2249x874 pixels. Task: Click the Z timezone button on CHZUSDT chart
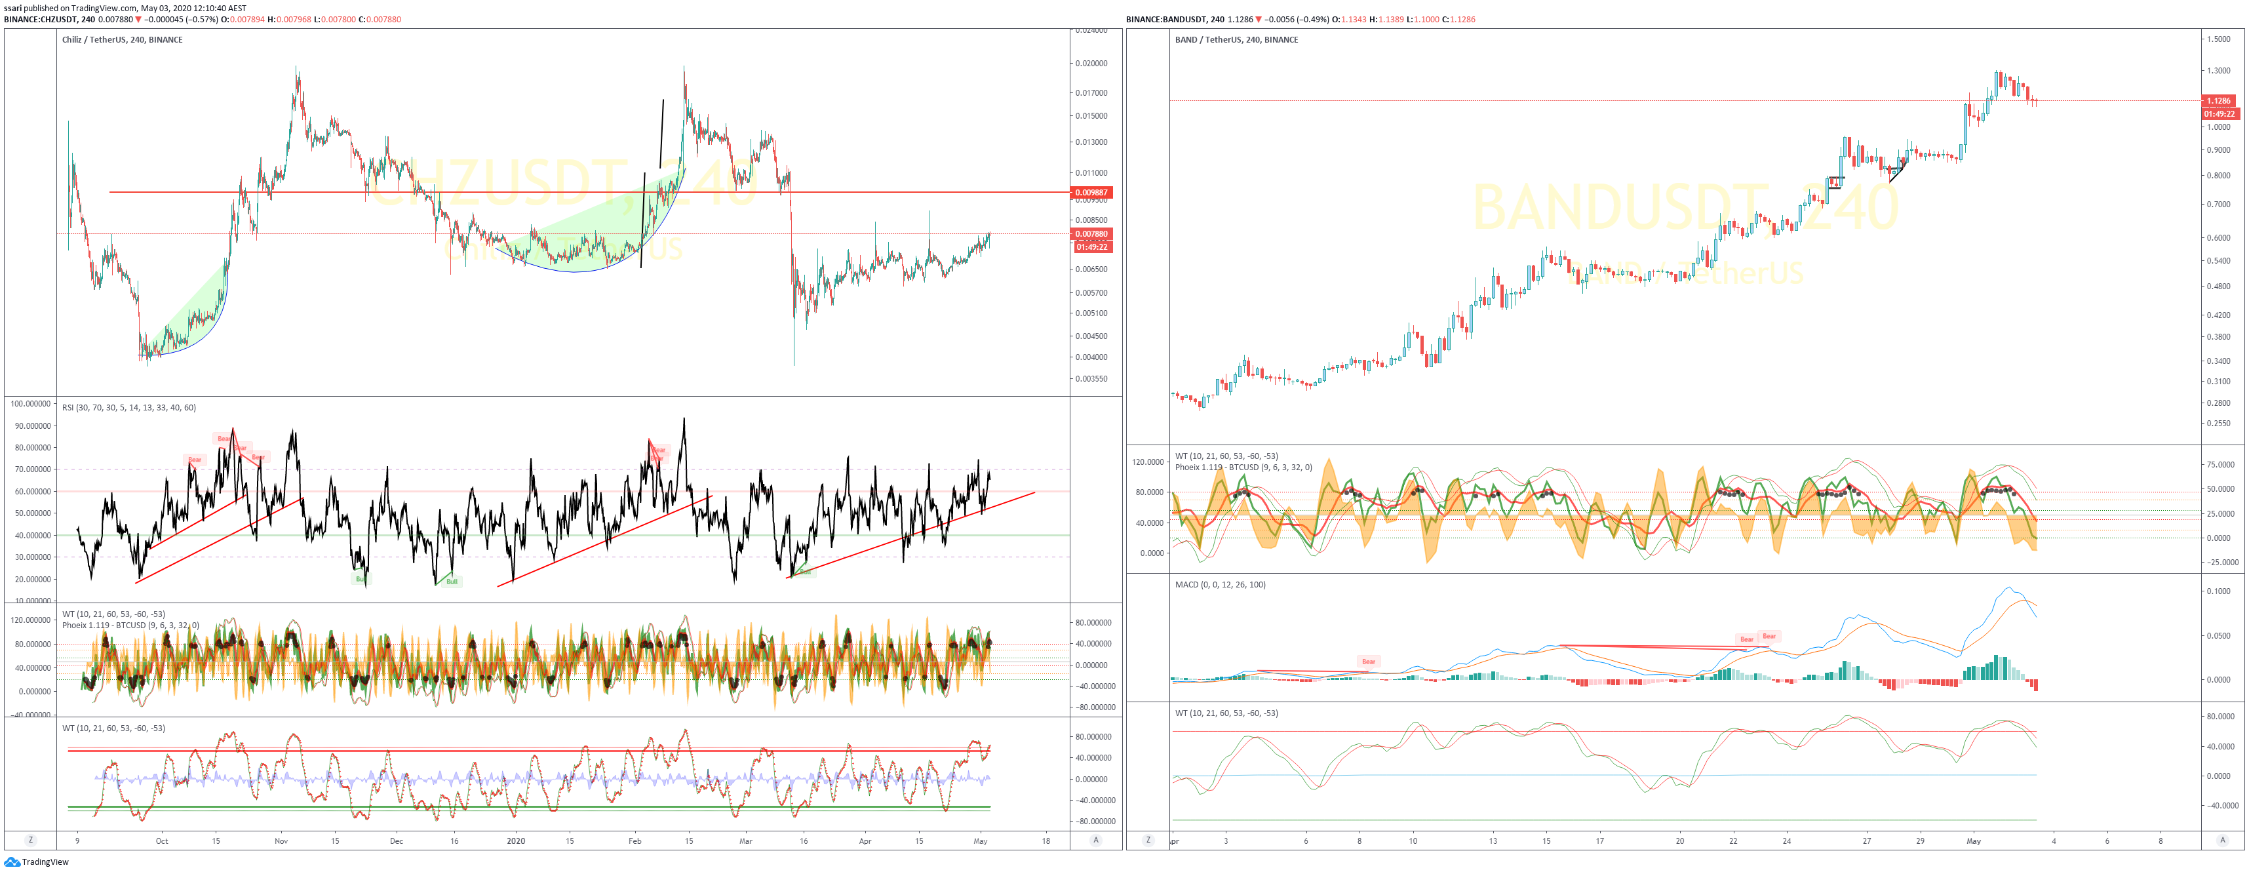31,840
